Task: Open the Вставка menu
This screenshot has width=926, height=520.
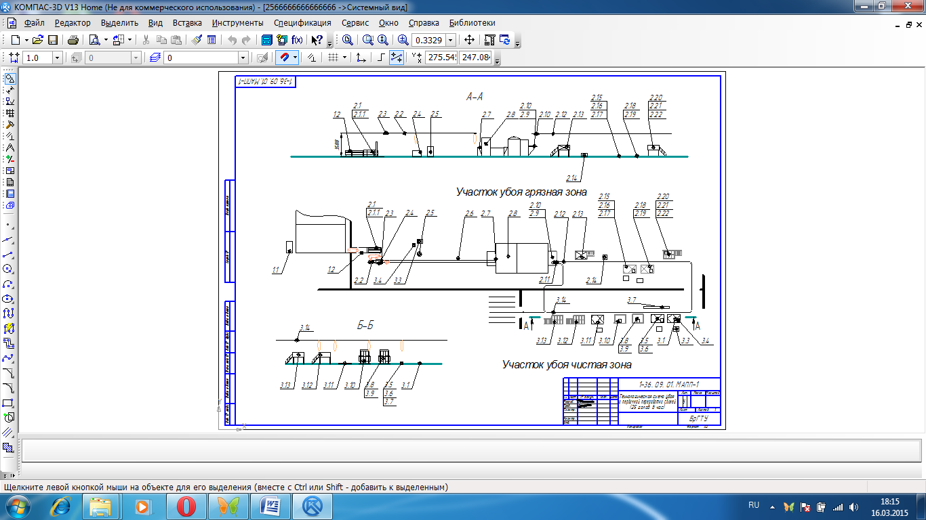Action: [187, 22]
